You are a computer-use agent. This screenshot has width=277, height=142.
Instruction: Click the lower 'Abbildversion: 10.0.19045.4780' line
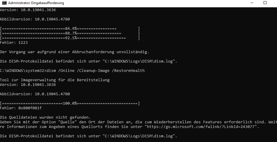point(35,94)
